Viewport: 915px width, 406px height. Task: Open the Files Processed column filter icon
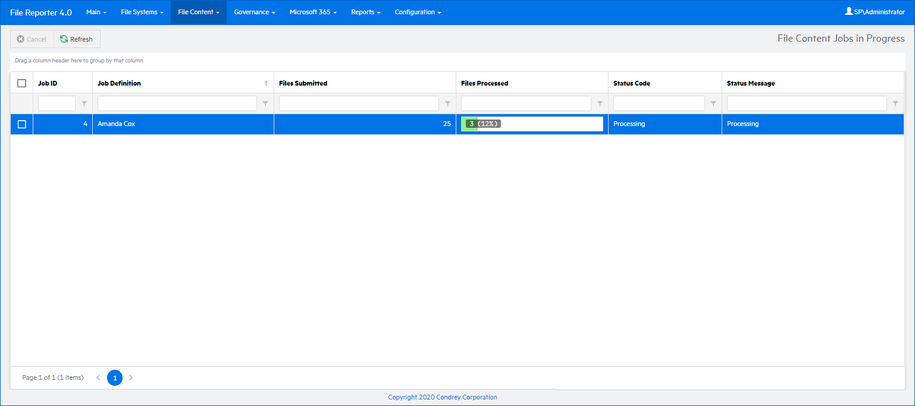click(x=600, y=103)
